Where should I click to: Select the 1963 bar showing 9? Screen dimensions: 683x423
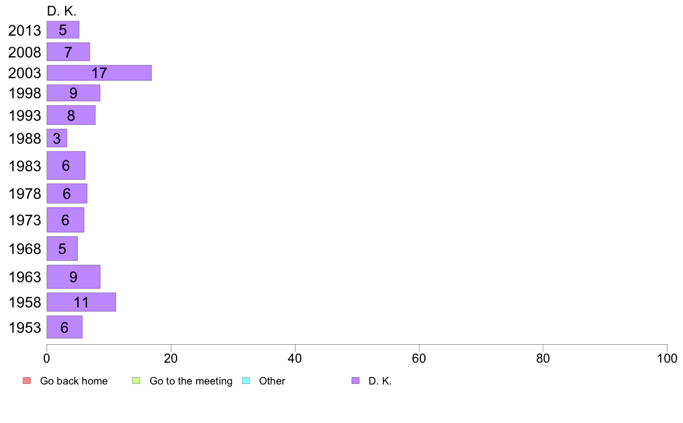(74, 276)
